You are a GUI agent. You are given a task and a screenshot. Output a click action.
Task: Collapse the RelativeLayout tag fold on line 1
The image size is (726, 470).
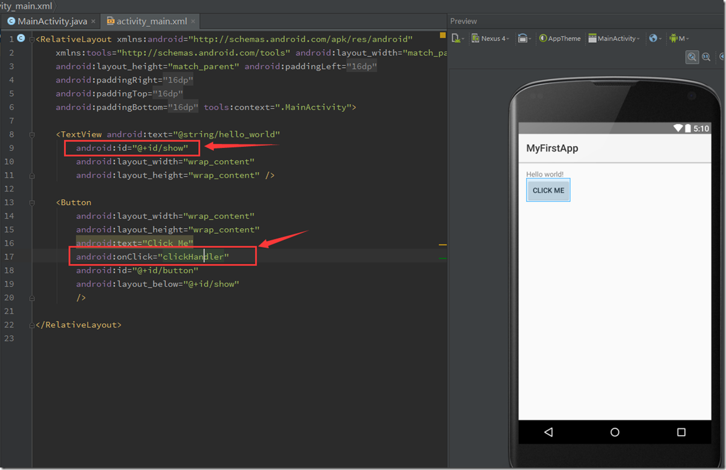pyautogui.click(x=32, y=39)
